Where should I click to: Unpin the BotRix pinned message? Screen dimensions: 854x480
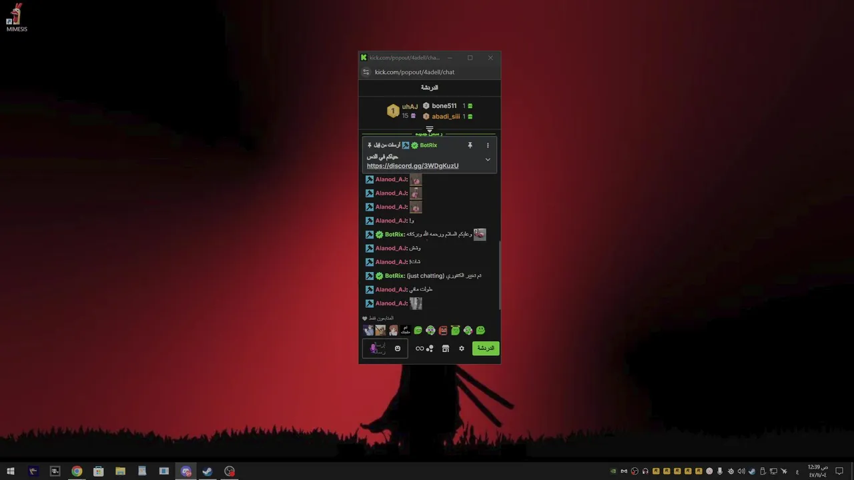[470, 145]
